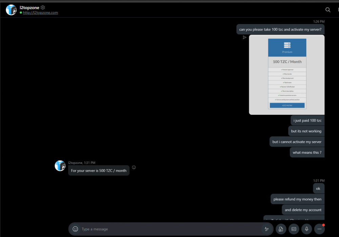The image size is (339, 237).
Task: Click the forward arrow beside the image
Action: (244, 38)
